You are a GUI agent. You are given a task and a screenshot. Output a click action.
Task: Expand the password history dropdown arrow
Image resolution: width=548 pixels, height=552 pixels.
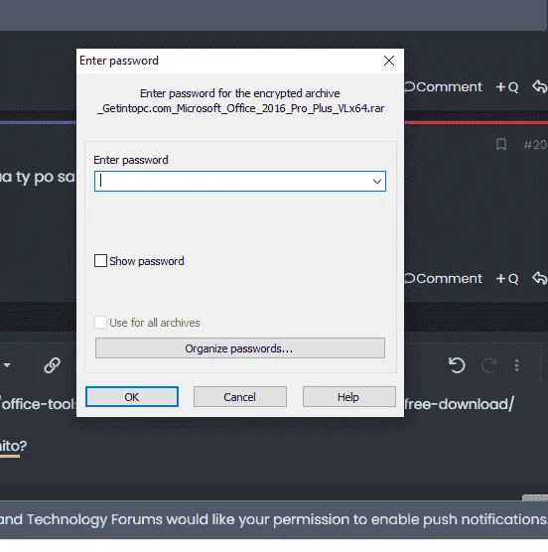coord(377,182)
